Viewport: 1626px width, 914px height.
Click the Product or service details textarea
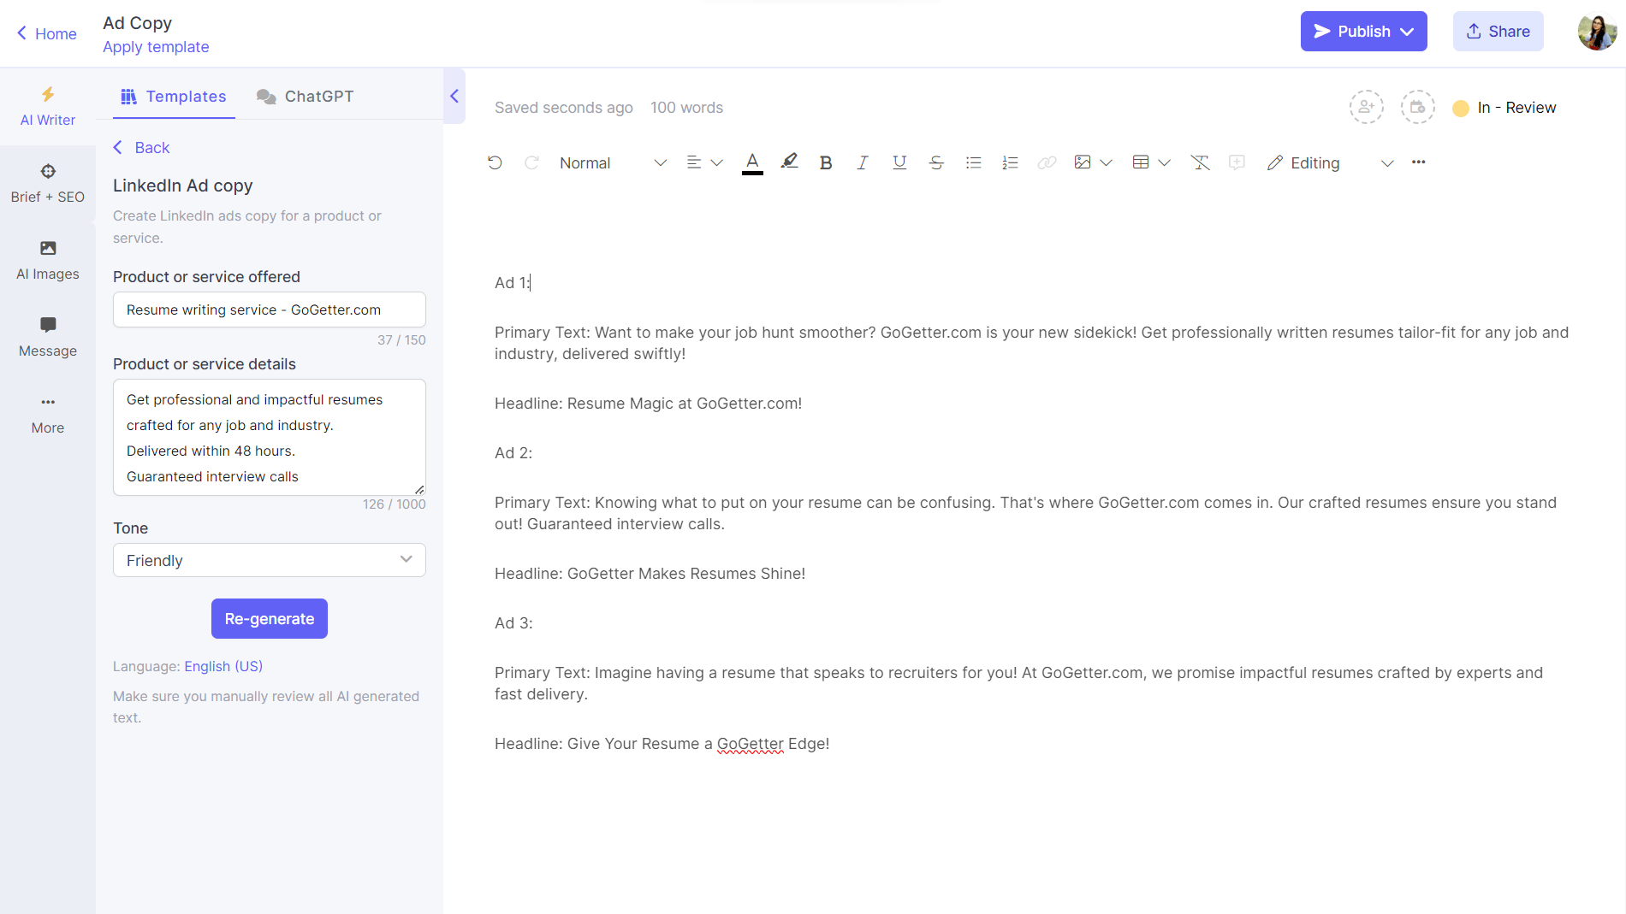tap(270, 437)
